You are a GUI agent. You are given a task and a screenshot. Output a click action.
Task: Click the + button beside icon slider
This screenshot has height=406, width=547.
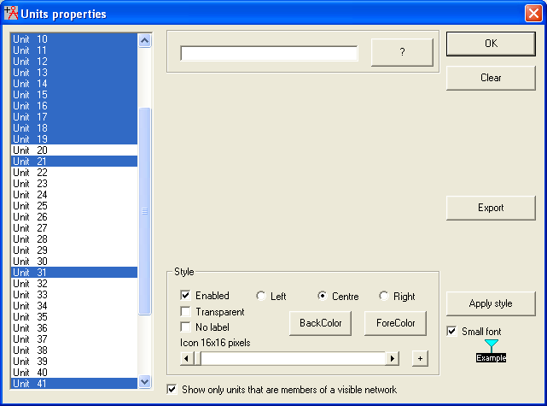coord(420,358)
